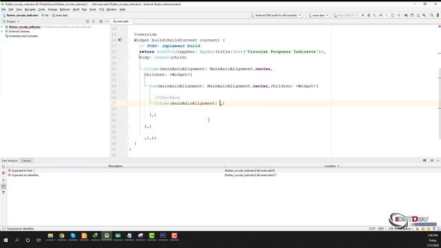
Task: Click the Dart Analysis sidebar gear icon
Action: click(x=3, y=173)
